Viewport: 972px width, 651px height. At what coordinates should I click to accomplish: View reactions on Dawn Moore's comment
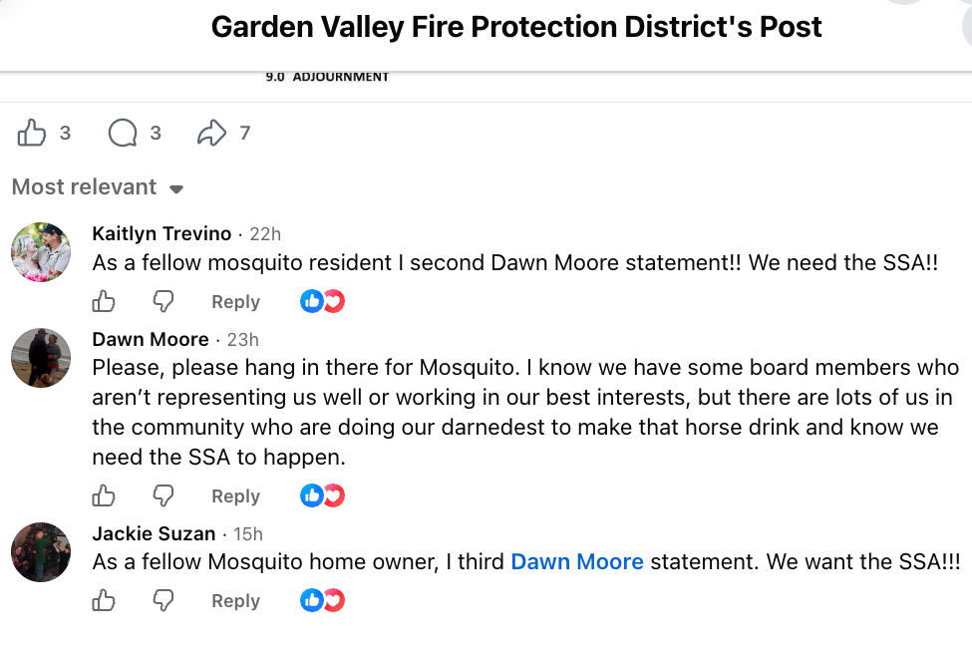[x=322, y=495]
